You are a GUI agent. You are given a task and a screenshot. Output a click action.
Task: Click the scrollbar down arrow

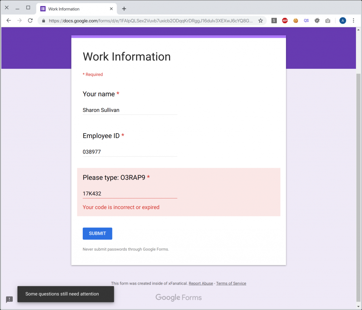[x=358, y=306]
